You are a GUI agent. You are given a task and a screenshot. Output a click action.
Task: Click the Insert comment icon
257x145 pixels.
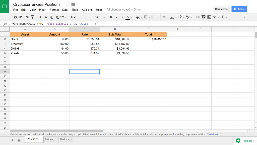pyautogui.click(x=204, y=17)
